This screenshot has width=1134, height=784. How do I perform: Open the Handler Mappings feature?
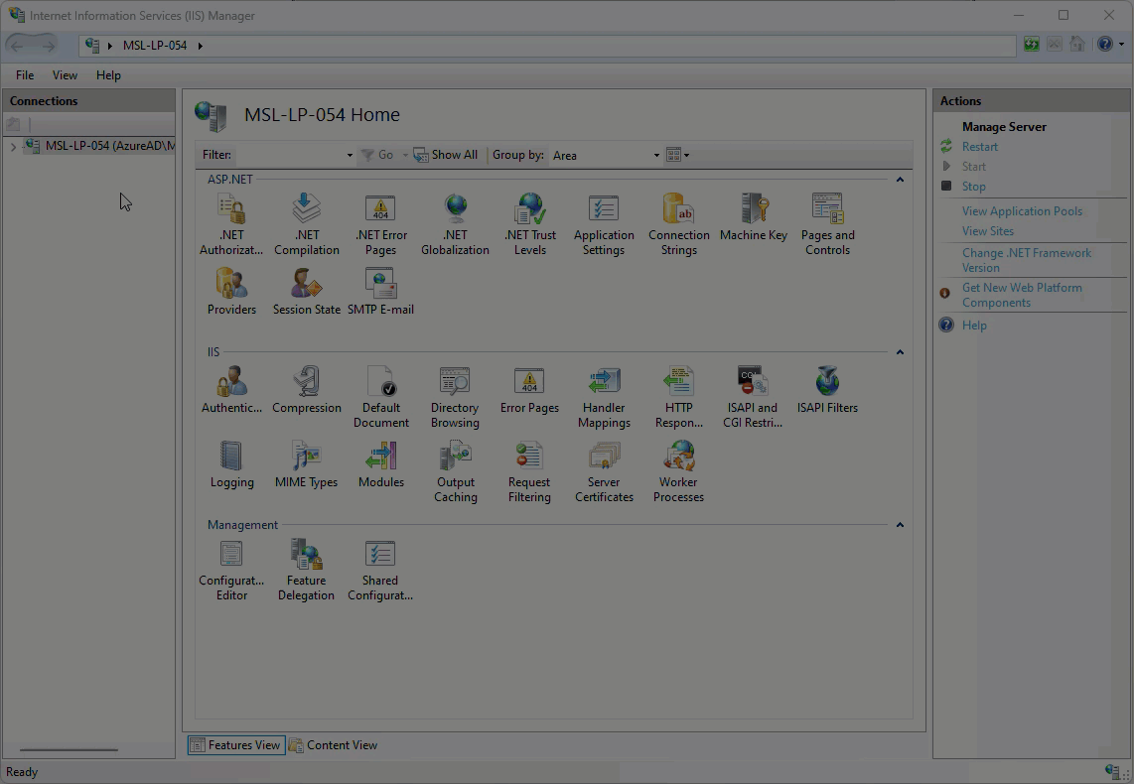604,383
